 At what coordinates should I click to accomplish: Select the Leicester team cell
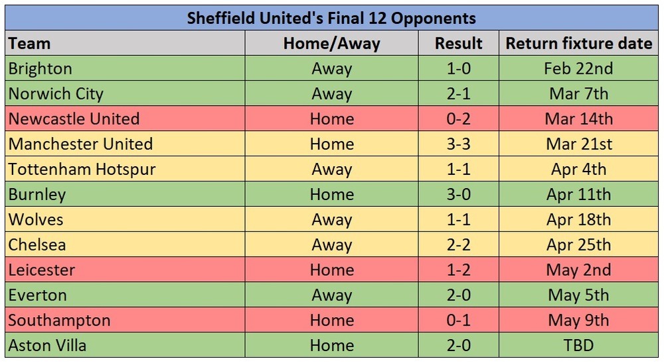pos(125,270)
